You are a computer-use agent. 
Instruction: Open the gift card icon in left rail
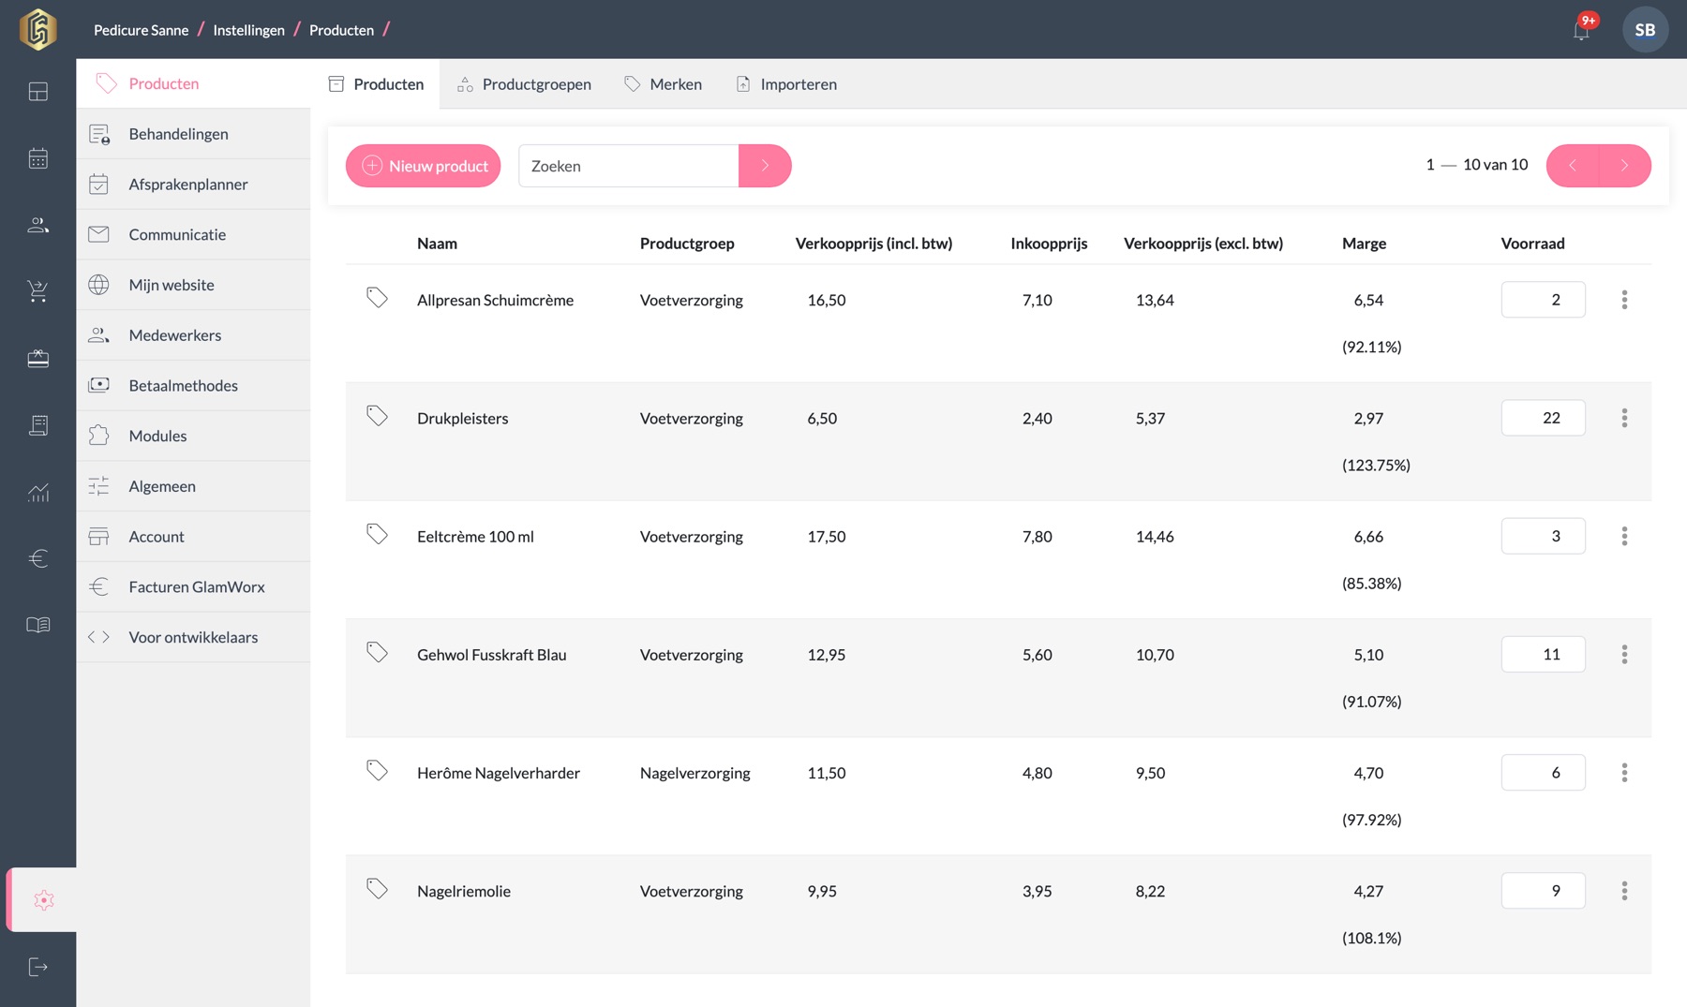pyautogui.click(x=38, y=358)
